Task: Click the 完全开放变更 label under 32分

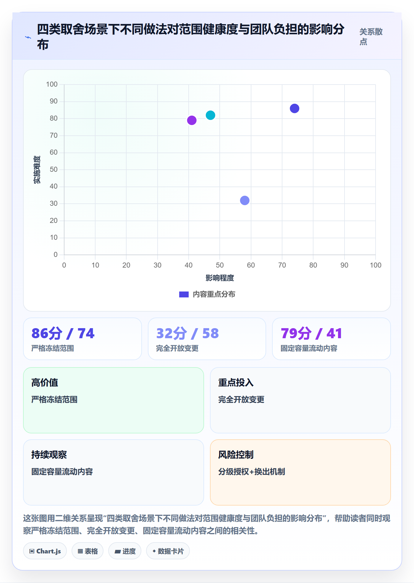Action: (177, 348)
